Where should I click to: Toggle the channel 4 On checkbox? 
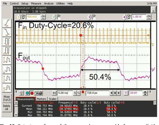pos(129,18)
